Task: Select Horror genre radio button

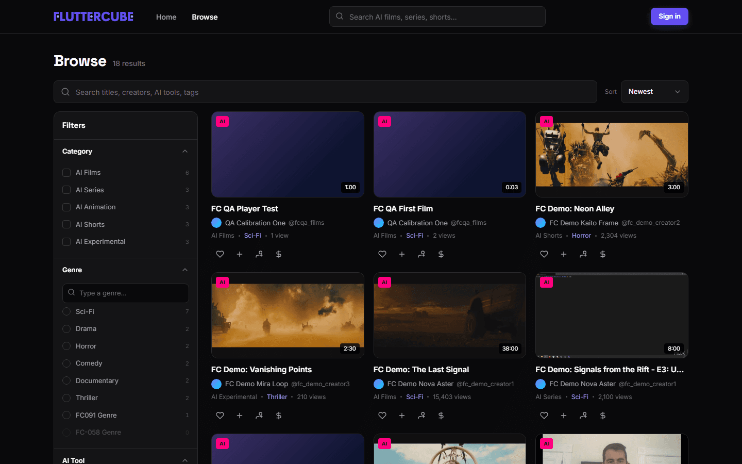Action: click(x=66, y=346)
